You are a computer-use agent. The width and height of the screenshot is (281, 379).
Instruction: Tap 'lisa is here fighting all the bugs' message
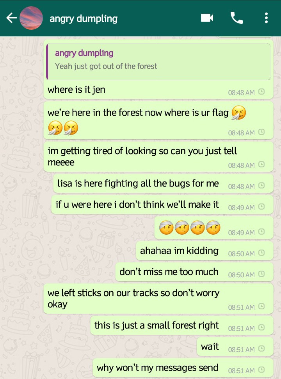click(x=163, y=184)
